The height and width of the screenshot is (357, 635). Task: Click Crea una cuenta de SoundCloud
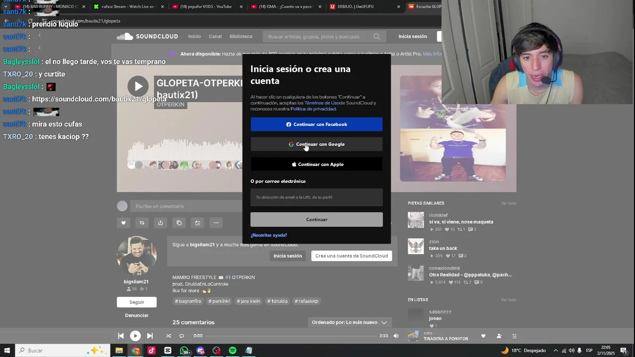(x=351, y=256)
